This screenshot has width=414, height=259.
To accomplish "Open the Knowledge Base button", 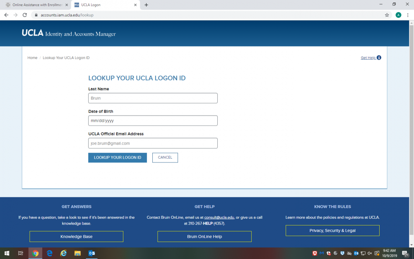I will point(76,237).
